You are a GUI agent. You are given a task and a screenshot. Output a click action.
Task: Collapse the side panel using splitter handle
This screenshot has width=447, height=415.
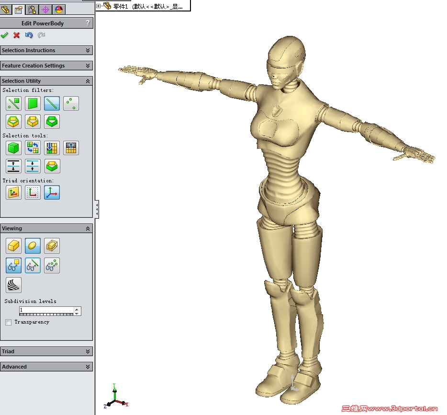click(97, 210)
